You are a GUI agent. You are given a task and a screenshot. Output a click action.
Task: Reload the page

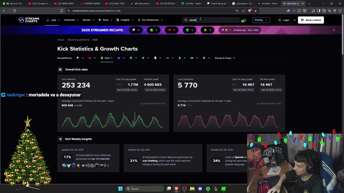click(15, 11)
